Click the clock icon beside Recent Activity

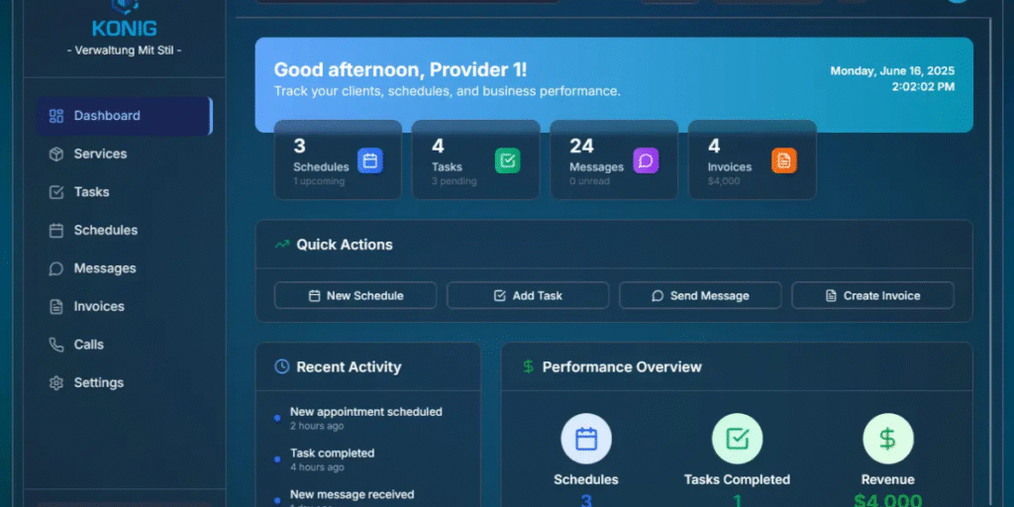tap(282, 366)
